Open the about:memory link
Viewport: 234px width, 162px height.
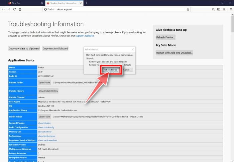pos(44,132)
